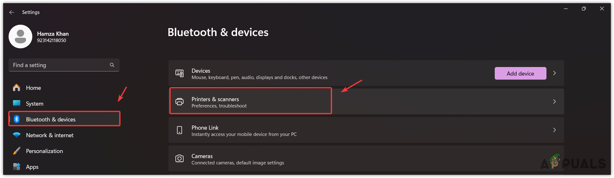The width and height of the screenshot is (614, 178).
Task: Click the Printers & scanners printer icon
Action: pos(180,101)
